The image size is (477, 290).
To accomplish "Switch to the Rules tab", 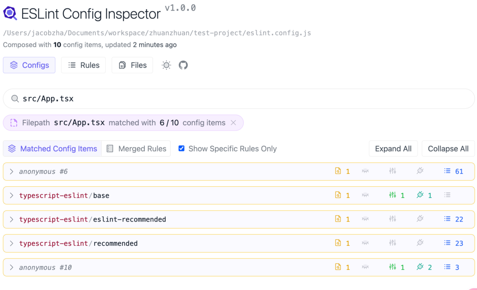I will pyautogui.click(x=83, y=65).
